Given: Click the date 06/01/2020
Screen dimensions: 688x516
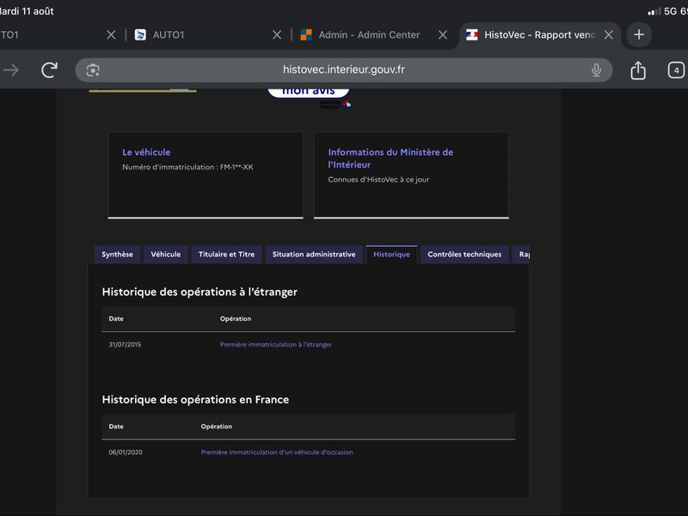Looking at the screenshot, I should (125, 452).
